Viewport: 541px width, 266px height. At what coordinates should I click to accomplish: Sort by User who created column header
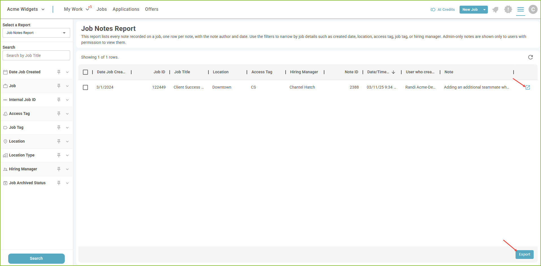[x=420, y=72]
